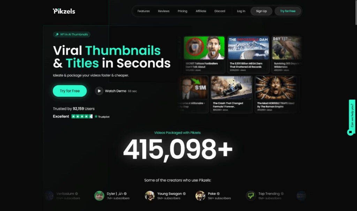Open the Discord link

click(x=220, y=11)
